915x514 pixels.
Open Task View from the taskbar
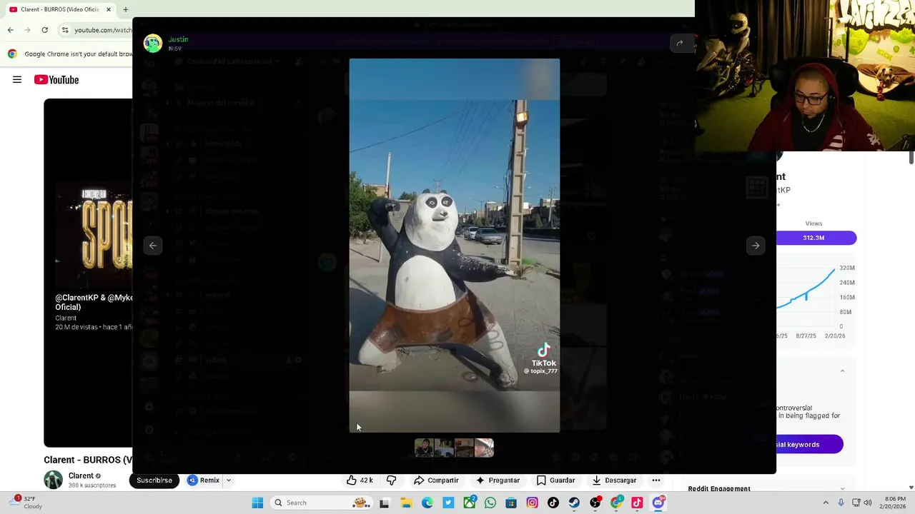coord(385,503)
